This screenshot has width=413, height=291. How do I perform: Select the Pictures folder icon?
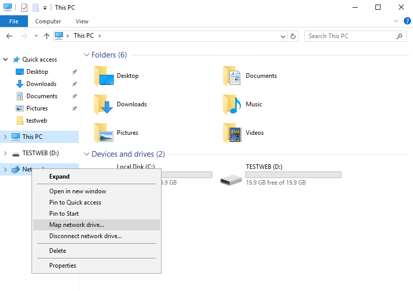[104, 133]
